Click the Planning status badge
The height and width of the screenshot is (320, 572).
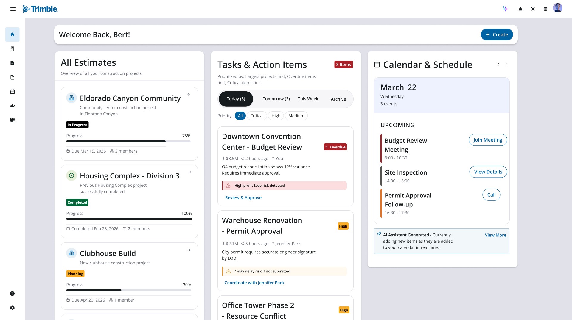pos(75,274)
